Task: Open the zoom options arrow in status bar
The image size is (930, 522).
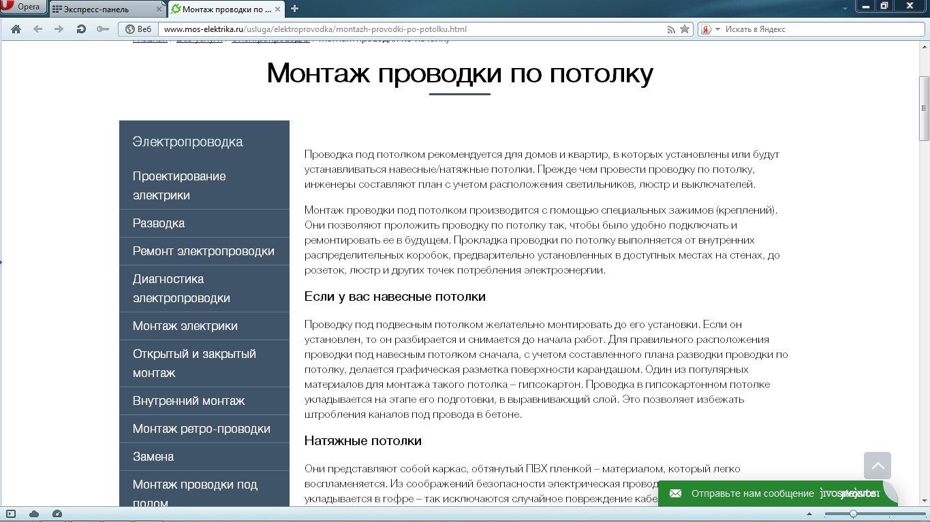Action: 810,514
